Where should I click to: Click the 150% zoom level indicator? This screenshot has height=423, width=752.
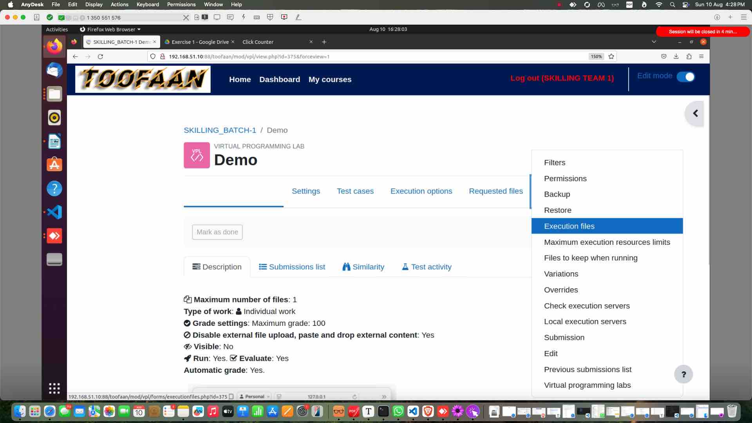click(596, 56)
